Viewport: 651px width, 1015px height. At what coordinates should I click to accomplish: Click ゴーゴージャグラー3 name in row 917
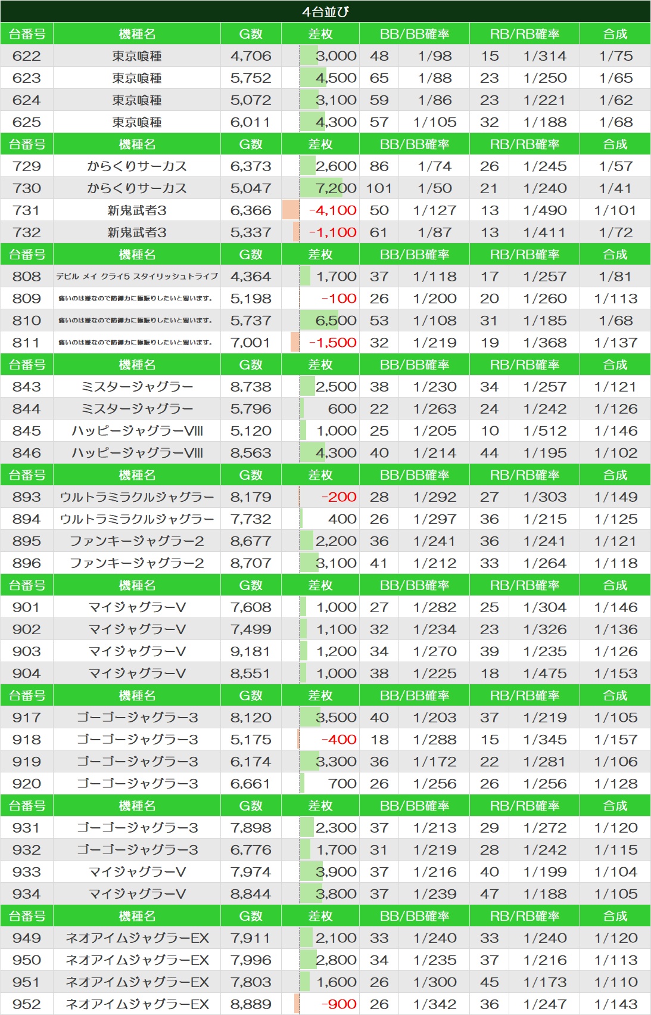point(137,718)
